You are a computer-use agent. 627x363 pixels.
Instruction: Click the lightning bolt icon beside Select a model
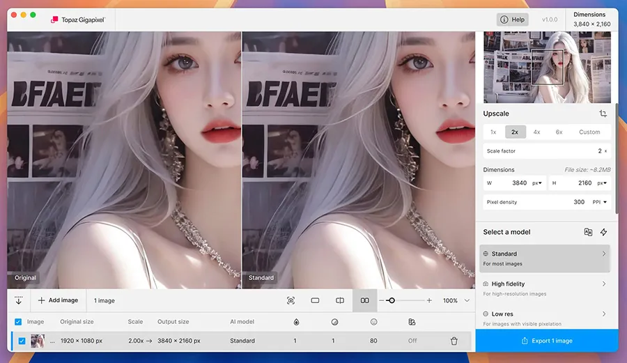point(603,232)
